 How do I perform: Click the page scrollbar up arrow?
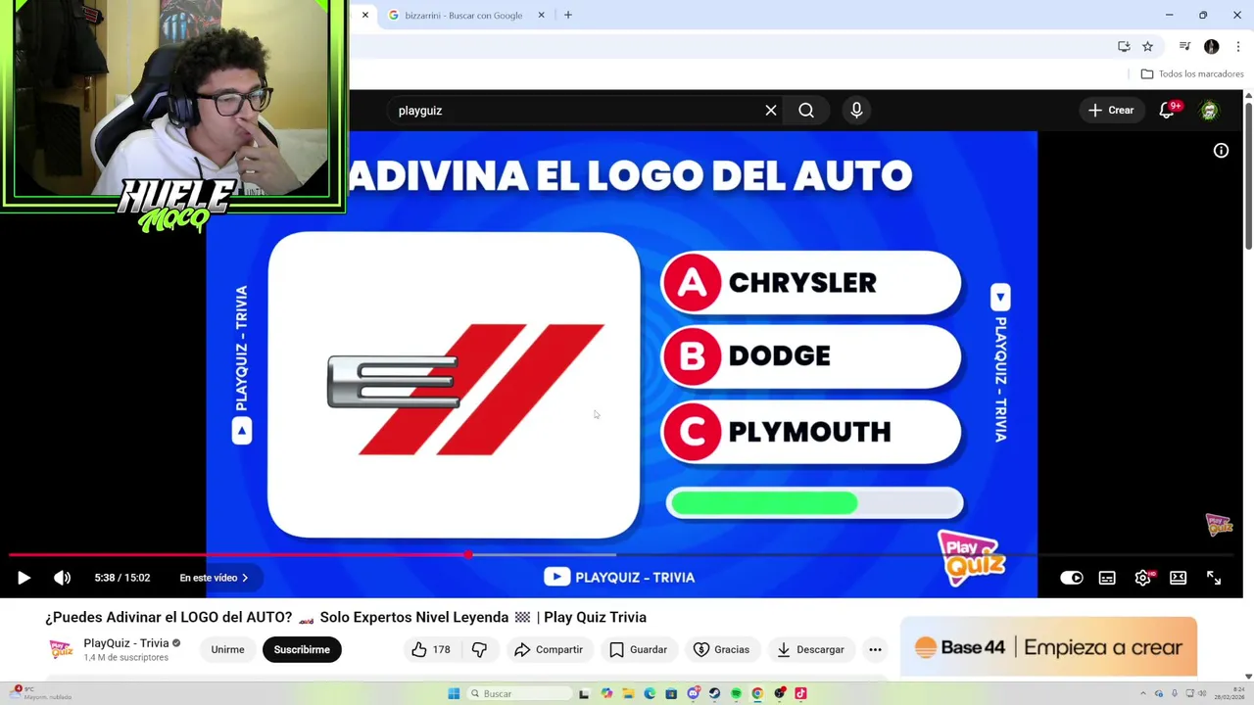(x=1248, y=95)
